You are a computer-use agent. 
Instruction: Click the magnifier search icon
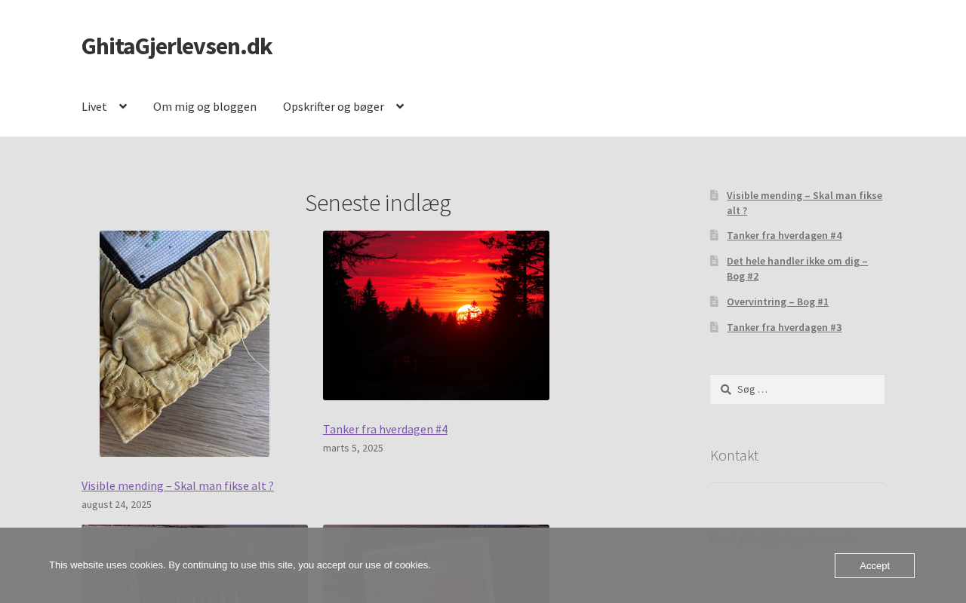click(725, 390)
